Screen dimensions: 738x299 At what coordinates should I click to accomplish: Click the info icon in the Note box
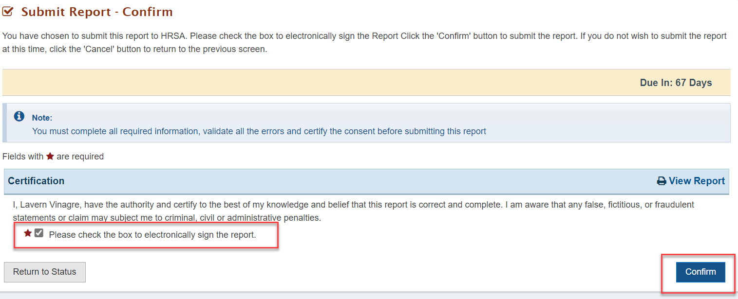[19, 116]
